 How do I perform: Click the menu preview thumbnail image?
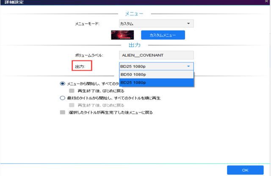coord(122,35)
